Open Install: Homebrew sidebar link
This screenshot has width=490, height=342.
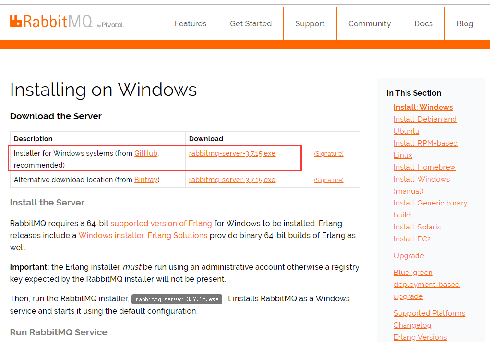(425, 167)
